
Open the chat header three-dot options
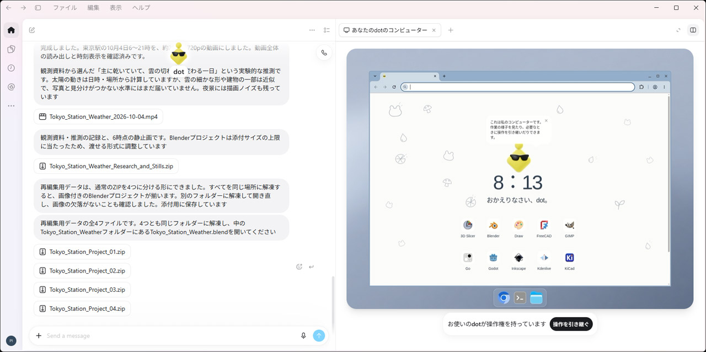click(x=312, y=30)
